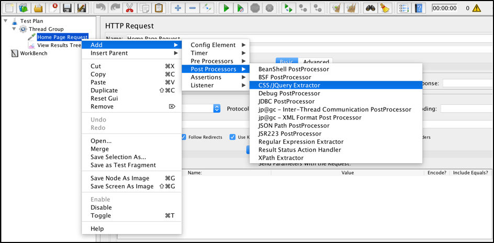This screenshot has width=494, height=243.
Task: Open the Listener submenu
Action: 216,86
